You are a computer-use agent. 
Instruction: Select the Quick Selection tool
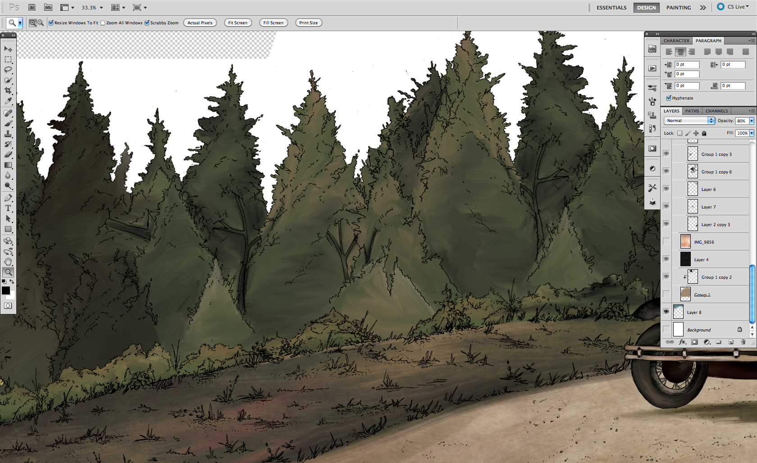coord(8,80)
